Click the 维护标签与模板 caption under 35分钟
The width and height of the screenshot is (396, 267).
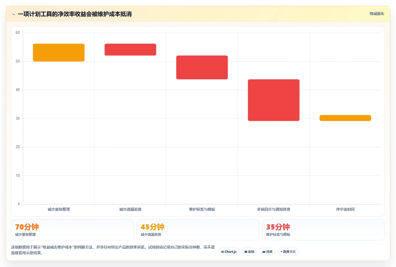[x=278, y=235]
